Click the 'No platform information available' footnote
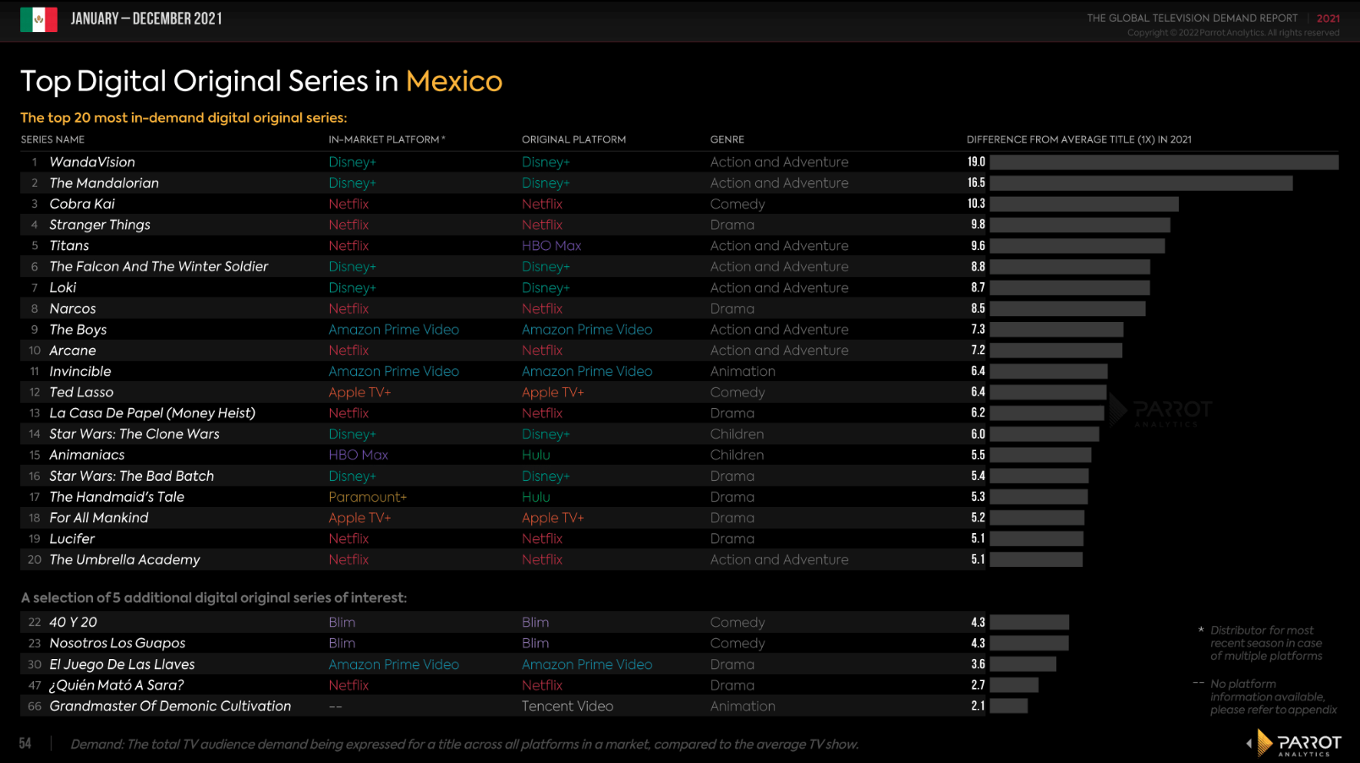1360x763 pixels. [1273, 697]
